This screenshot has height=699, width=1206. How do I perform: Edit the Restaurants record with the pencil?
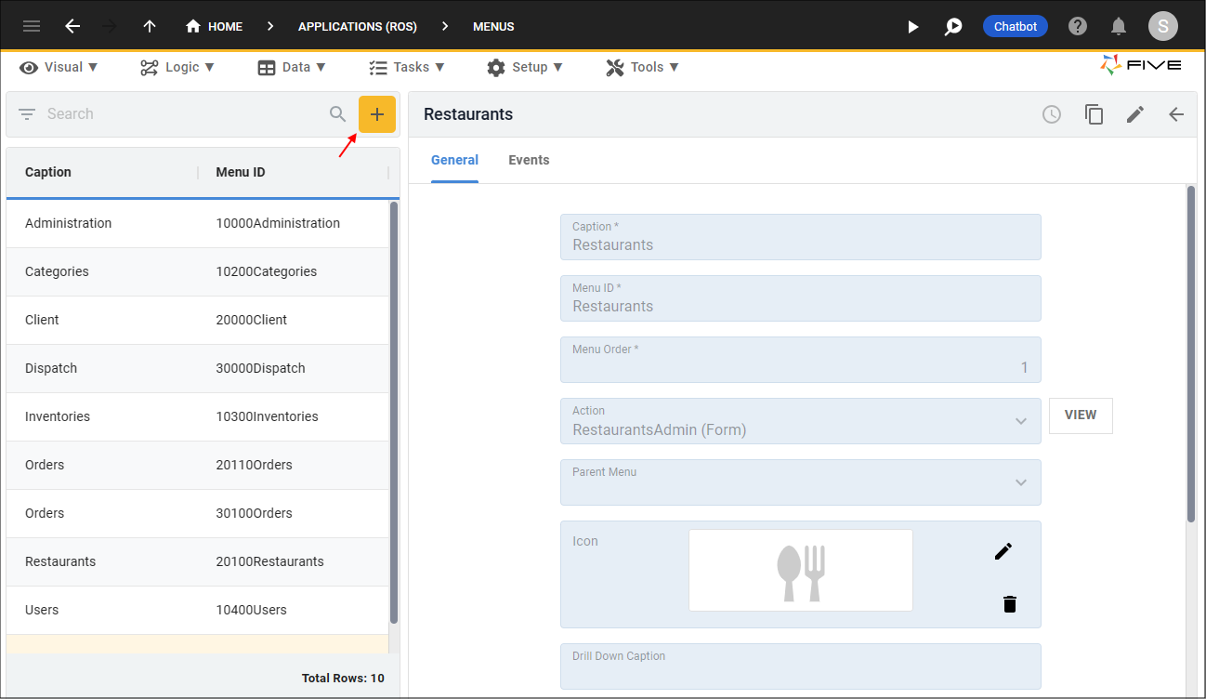(x=1135, y=114)
